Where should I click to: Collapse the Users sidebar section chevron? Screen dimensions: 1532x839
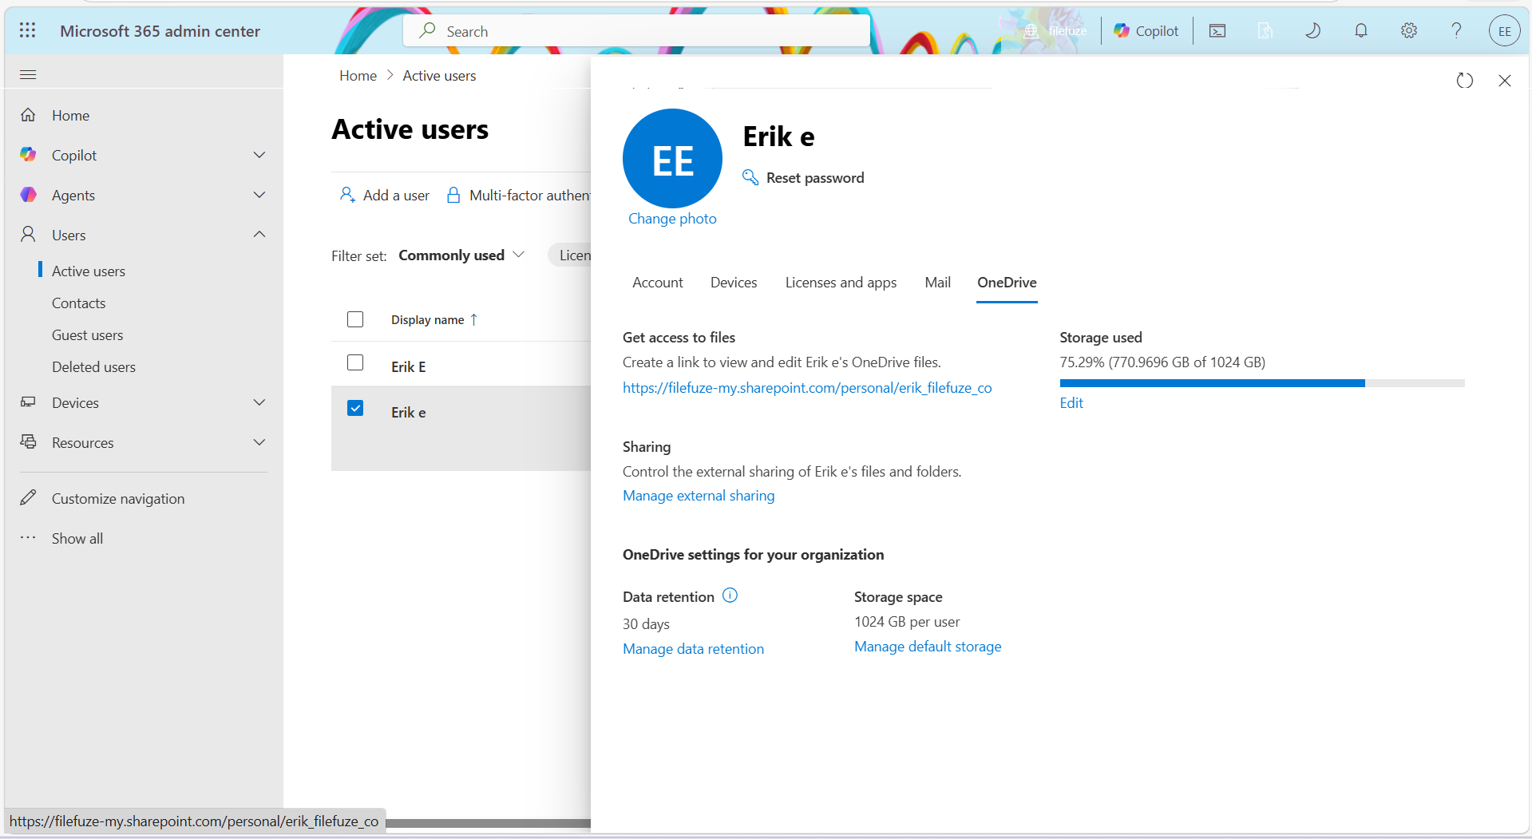pos(259,234)
